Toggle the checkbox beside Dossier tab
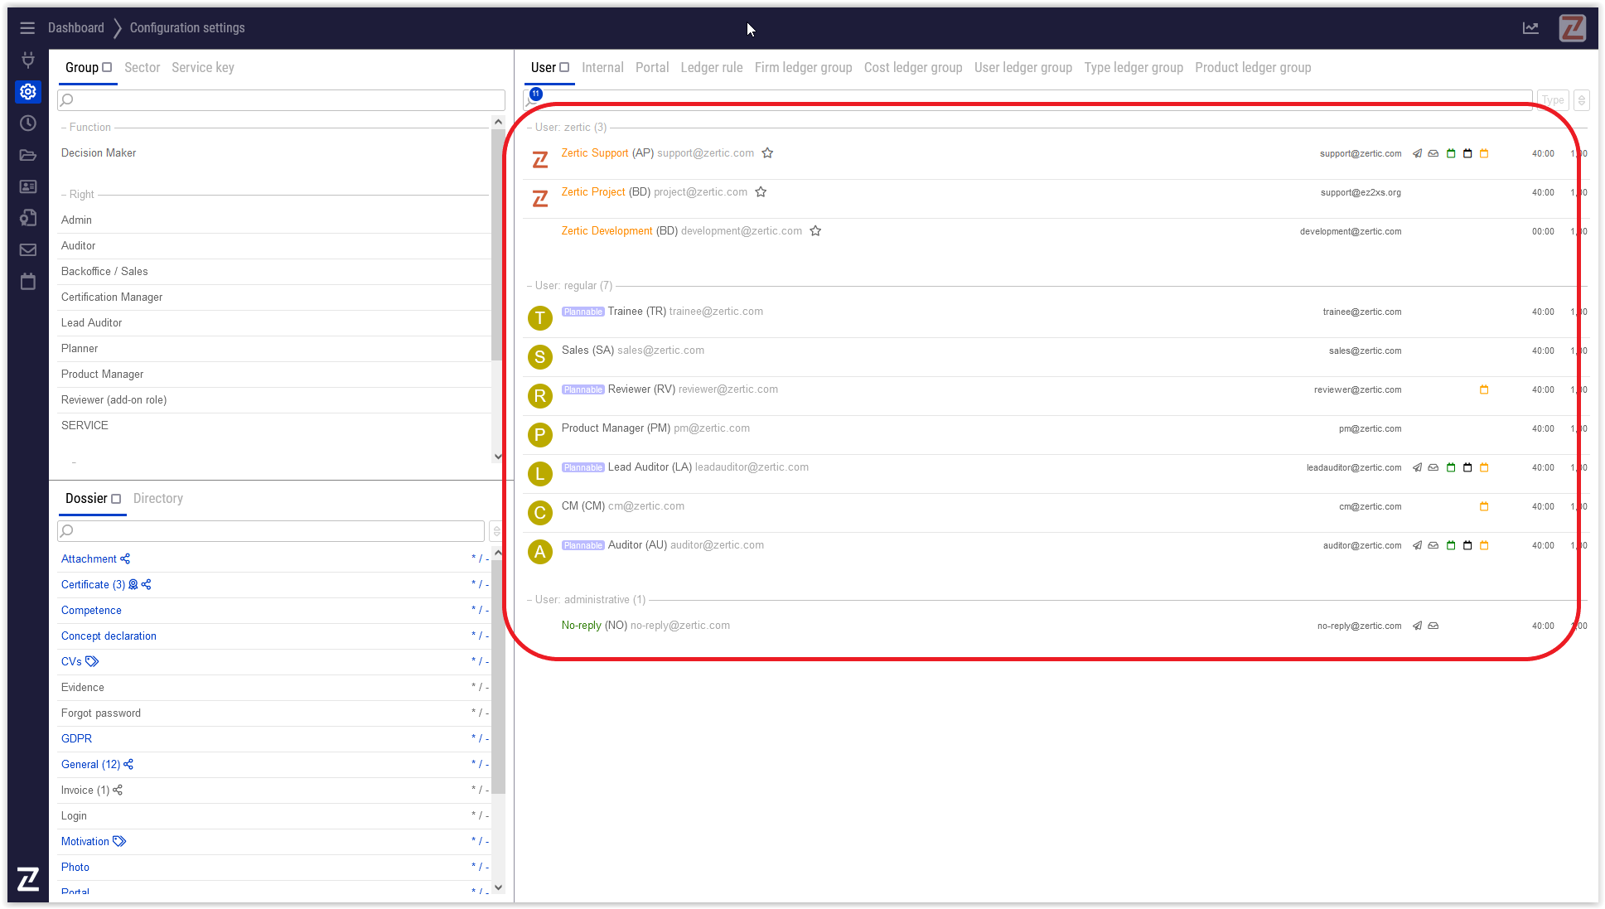This screenshot has width=1605, height=909. pos(116,499)
